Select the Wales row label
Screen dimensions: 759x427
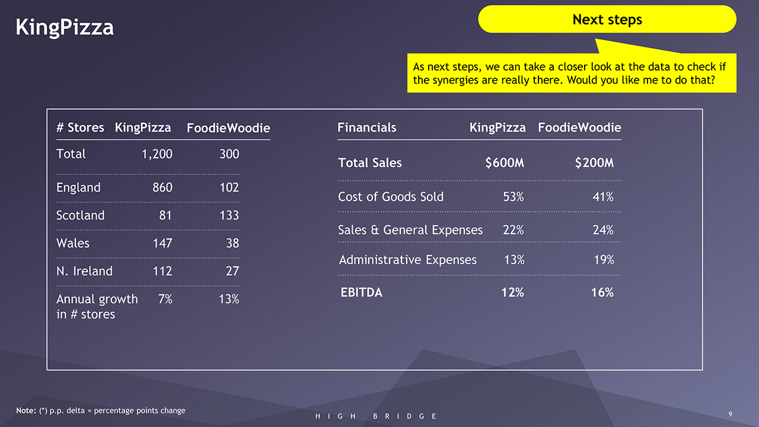coord(73,243)
